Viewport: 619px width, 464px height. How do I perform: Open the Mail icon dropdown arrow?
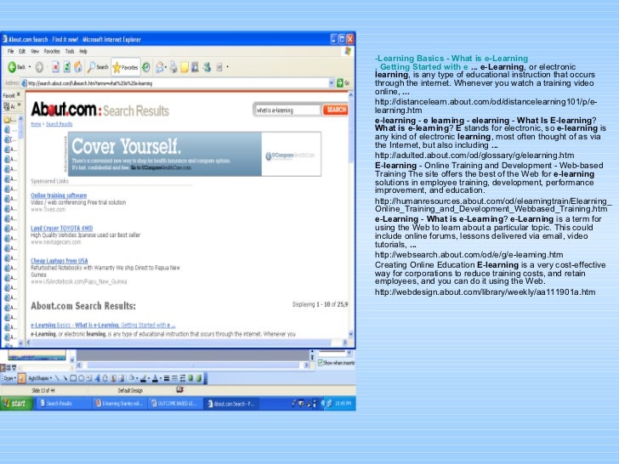(x=165, y=67)
